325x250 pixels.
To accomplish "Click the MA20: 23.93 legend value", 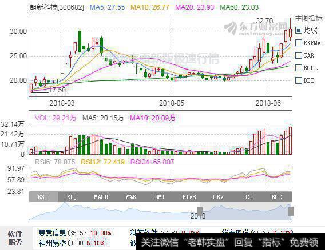I will point(195,7).
